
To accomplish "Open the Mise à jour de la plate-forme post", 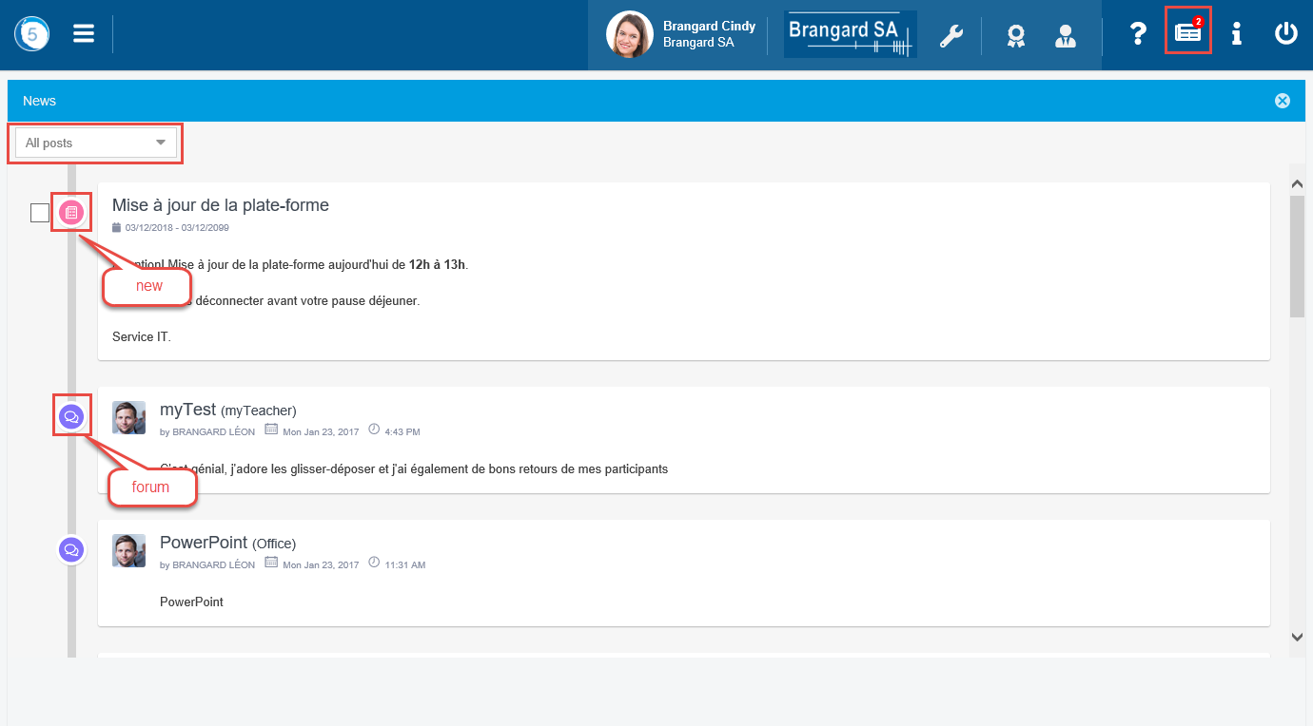I will [221, 204].
